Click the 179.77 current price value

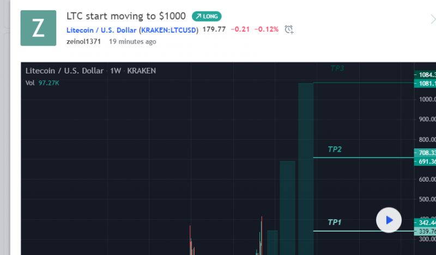pos(214,29)
